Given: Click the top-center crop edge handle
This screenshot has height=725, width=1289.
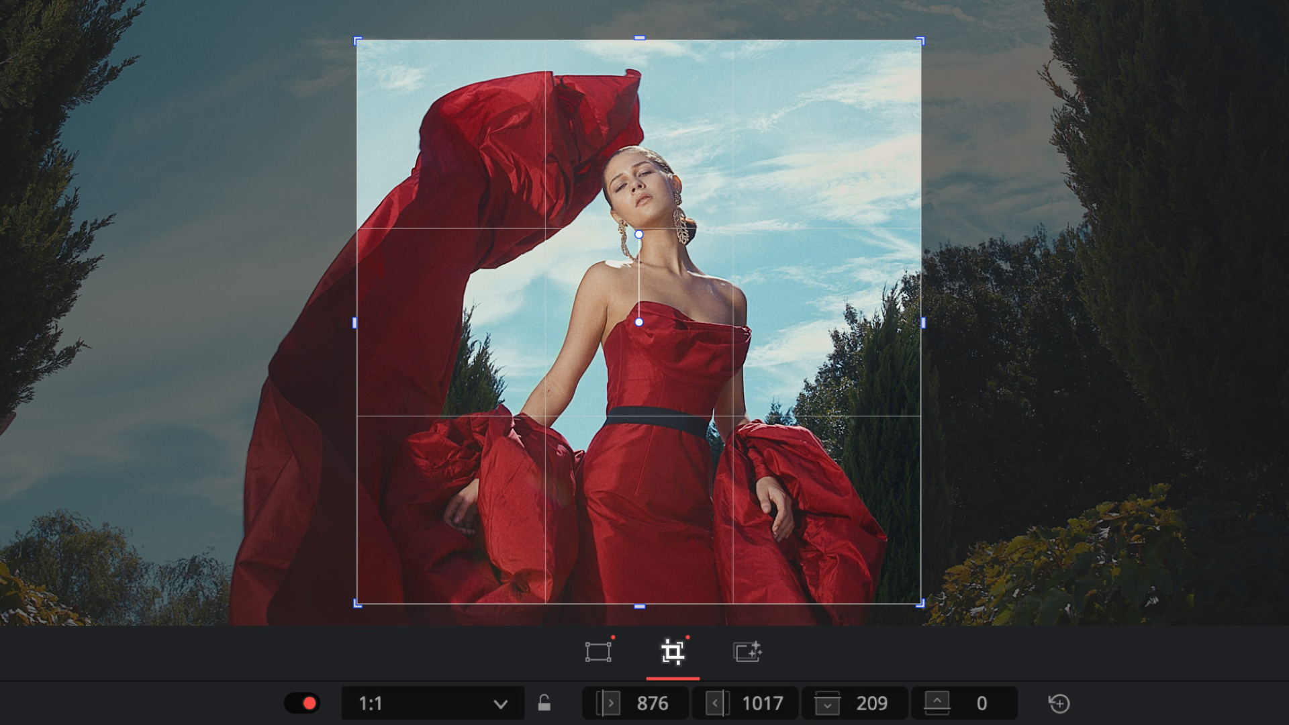Looking at the screenshot, I should tap(639, 38).
